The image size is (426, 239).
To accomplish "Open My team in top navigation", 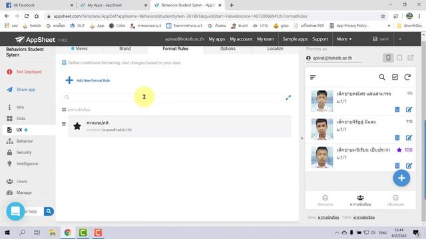I will pos(266,39).
